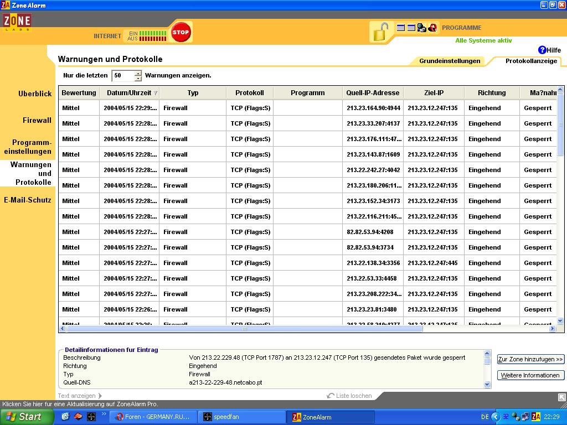
Task: Click the Zone Labs logo
Action: 17,22
